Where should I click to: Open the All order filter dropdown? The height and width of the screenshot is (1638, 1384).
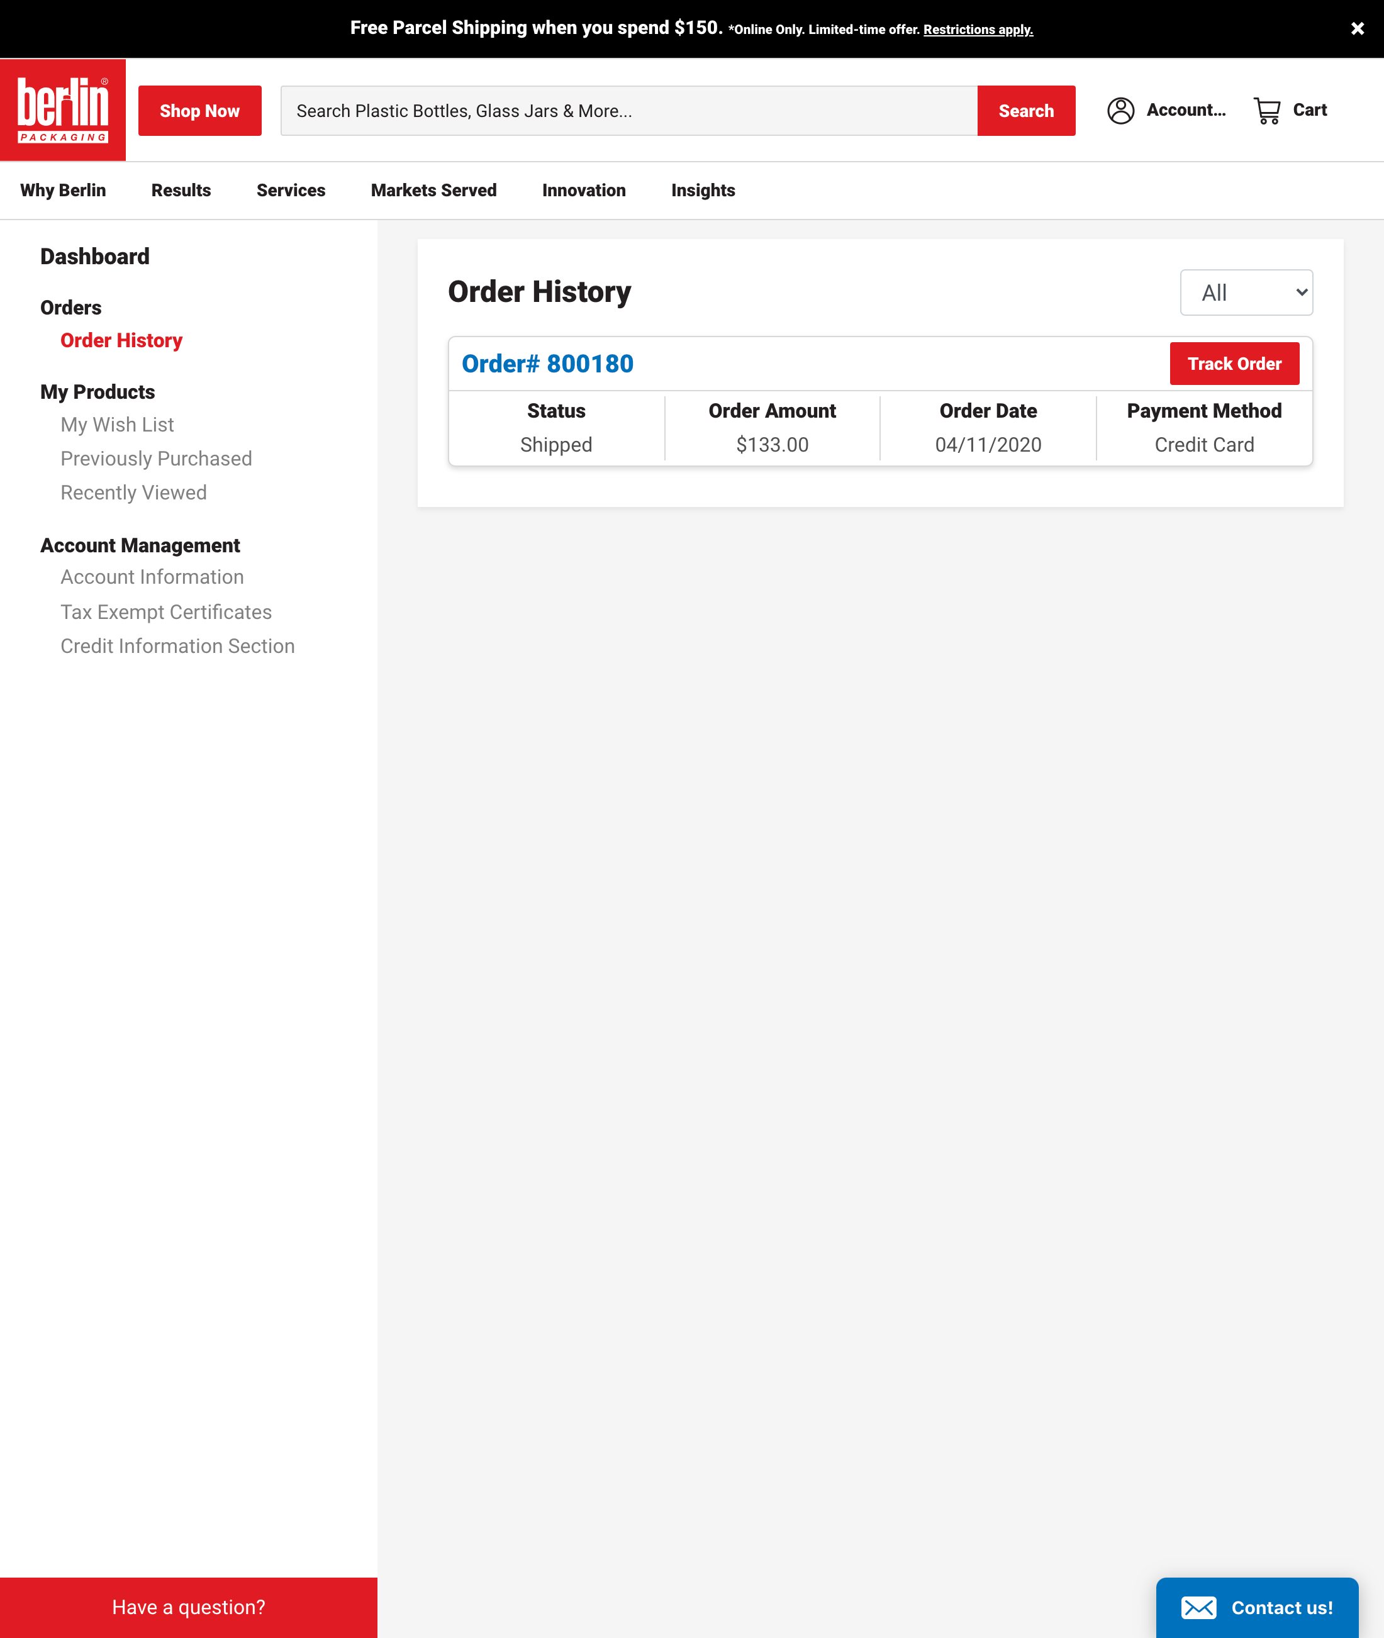[1245, 292]
